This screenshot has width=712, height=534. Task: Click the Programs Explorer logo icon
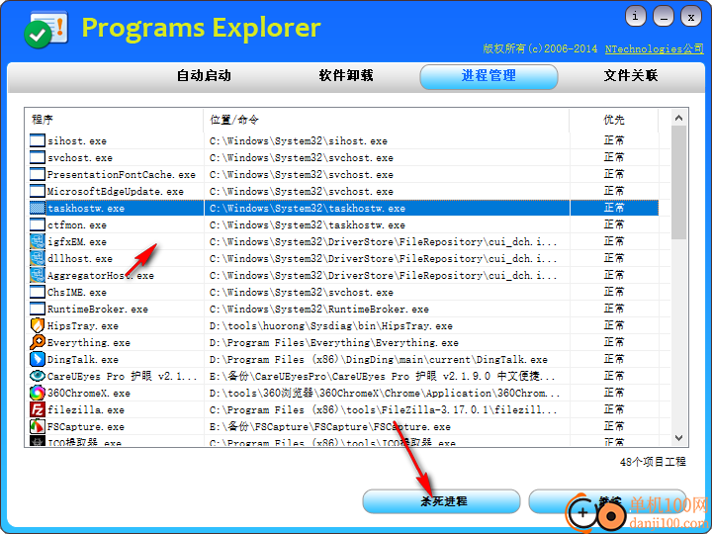45,30
